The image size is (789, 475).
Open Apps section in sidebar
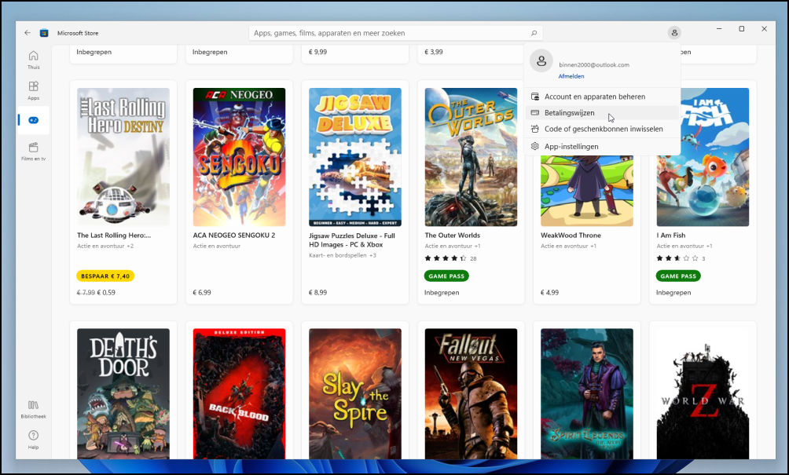pyautogui.click(x=33, y=90)
